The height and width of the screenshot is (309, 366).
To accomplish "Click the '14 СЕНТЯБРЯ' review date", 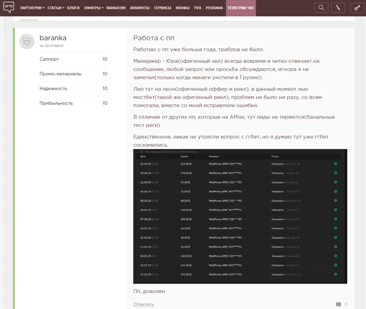I will point(51,46).
